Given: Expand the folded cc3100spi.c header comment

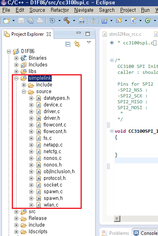Looking at the screenshot, I should click(112, 42).
